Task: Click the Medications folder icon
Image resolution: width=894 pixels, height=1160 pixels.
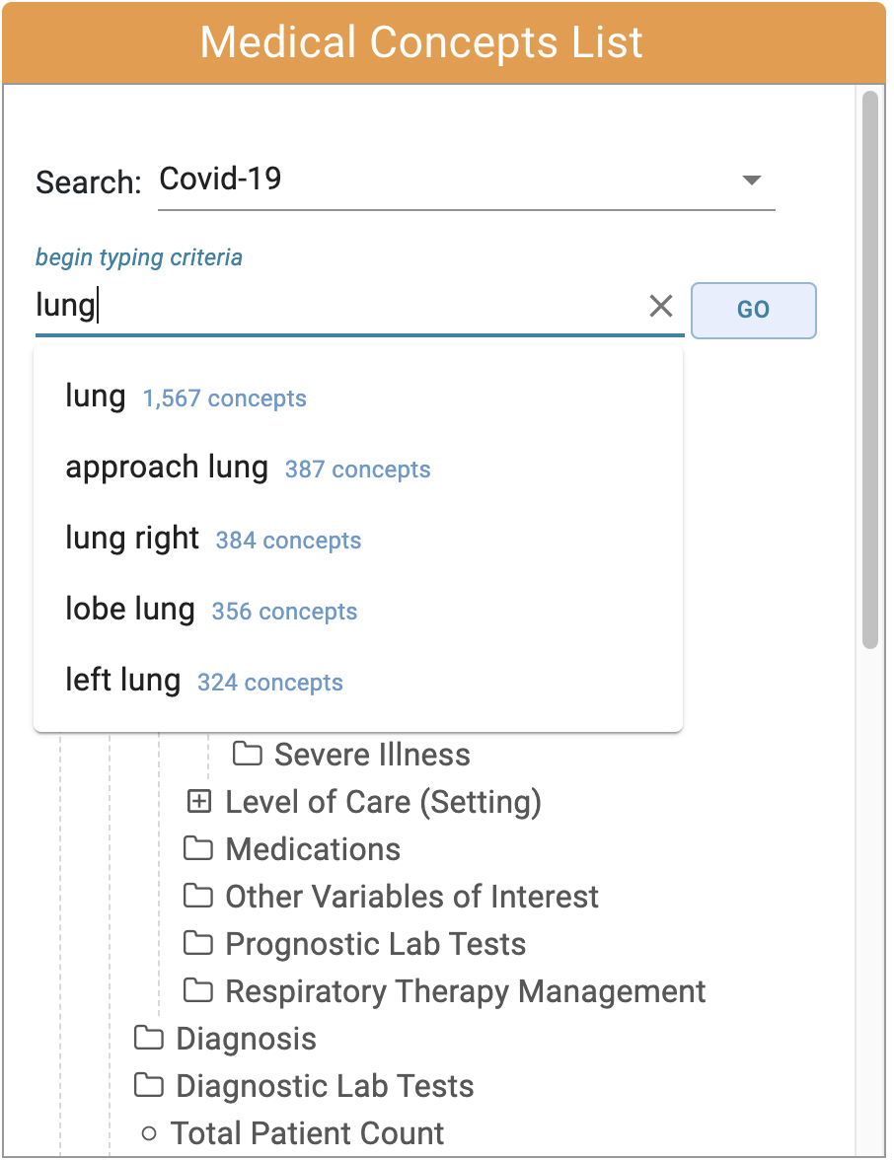Action: pos(198,848)
